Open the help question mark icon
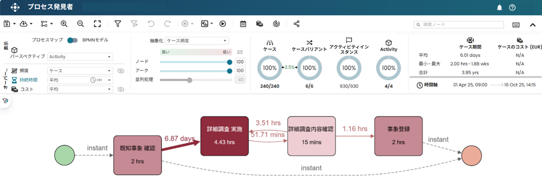542x194 pixels. click(512, 8)
